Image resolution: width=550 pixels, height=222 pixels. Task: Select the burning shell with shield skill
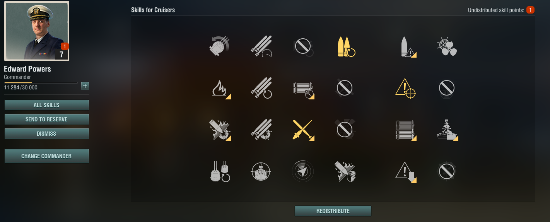tap(345, 171)
